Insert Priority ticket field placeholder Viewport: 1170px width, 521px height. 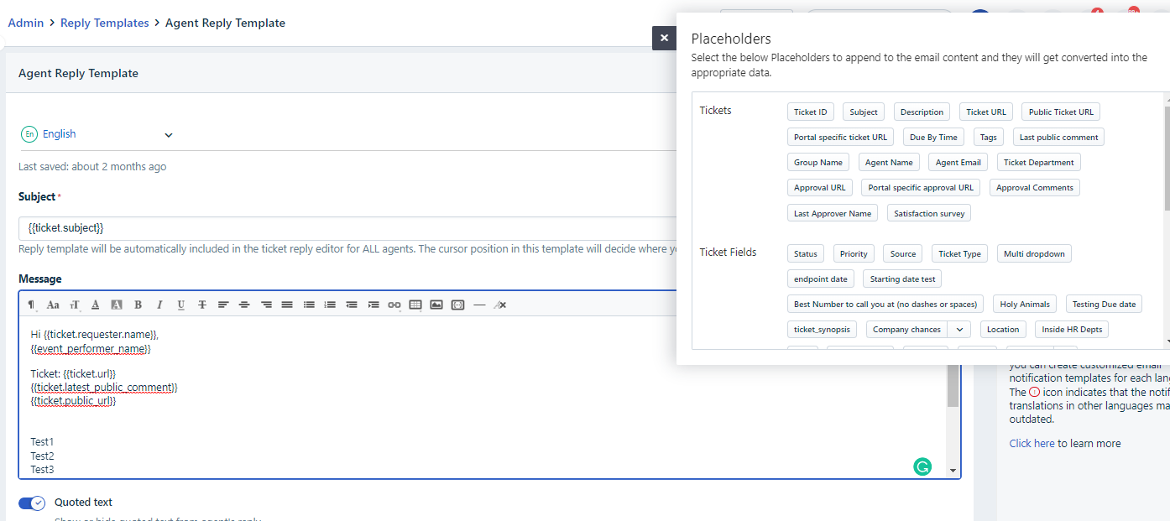click(854, 254)
